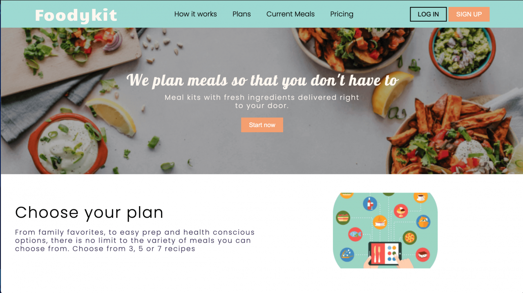Click the wine bottle icon in illustration
Viewport: 523px width, 293px height.
[370, 203]
